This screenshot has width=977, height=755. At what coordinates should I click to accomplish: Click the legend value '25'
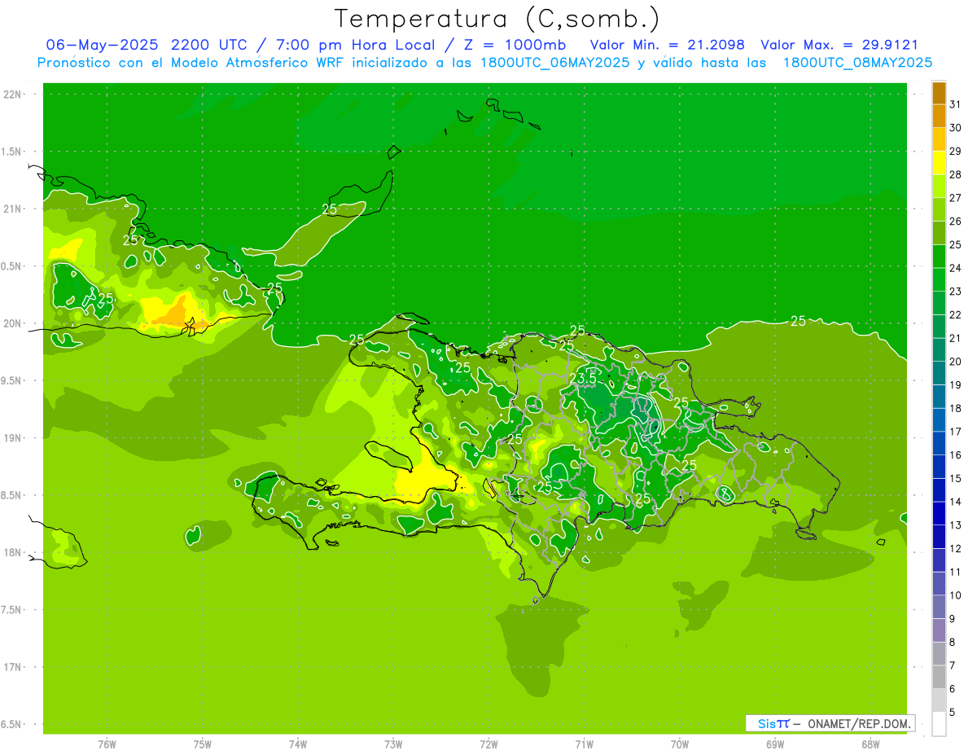click(x=955, y=244)
